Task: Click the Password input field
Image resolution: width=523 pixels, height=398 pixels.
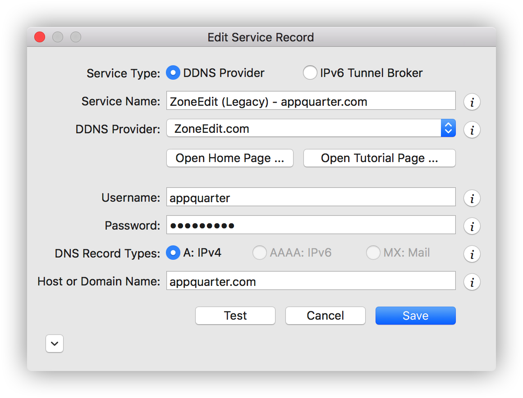Action: (x=311, y=225)
